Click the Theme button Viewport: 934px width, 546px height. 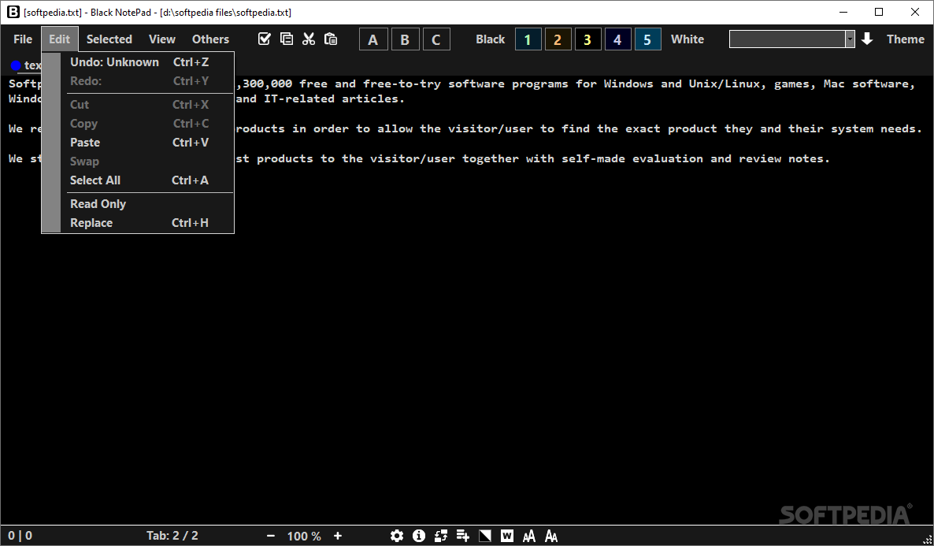tap(906, 39)
